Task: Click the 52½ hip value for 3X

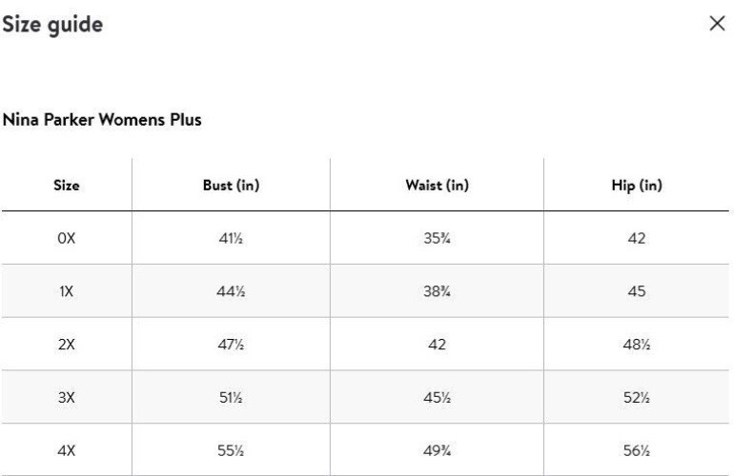Action: click(637, 397)
